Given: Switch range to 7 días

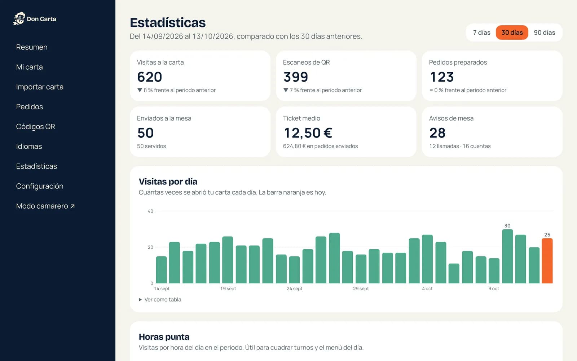Looking at the screenshot, I should click(x=481, y=32).
